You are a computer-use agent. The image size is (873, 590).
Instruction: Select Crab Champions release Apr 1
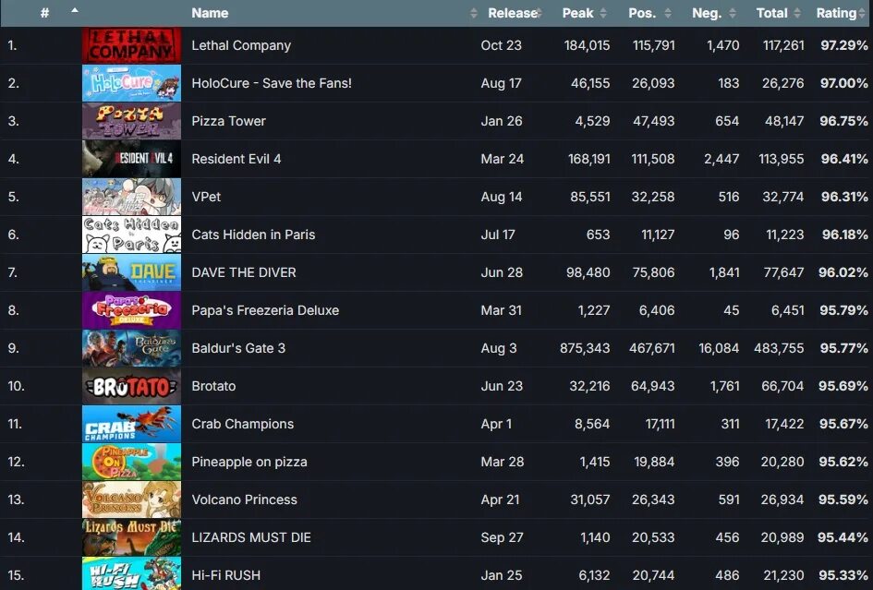tap(496, 424)
